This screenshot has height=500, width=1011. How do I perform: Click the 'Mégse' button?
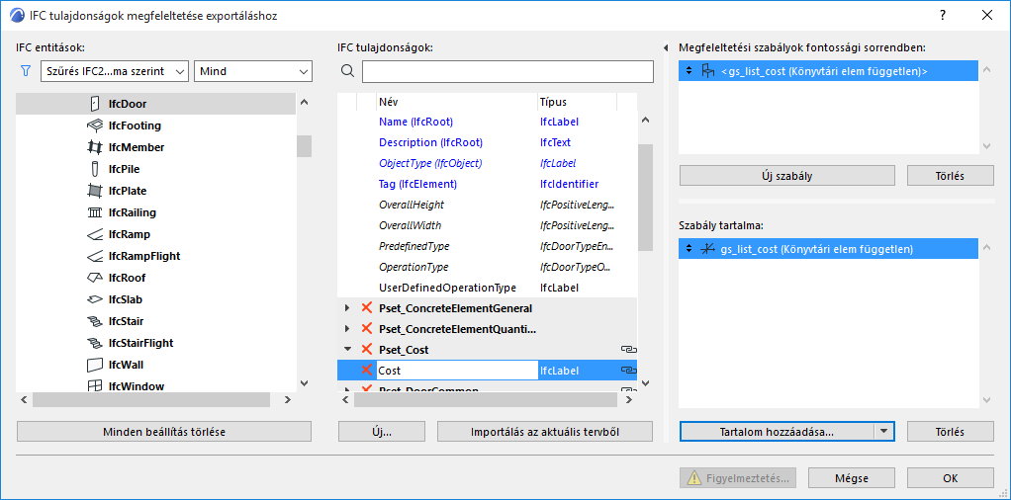851,478
